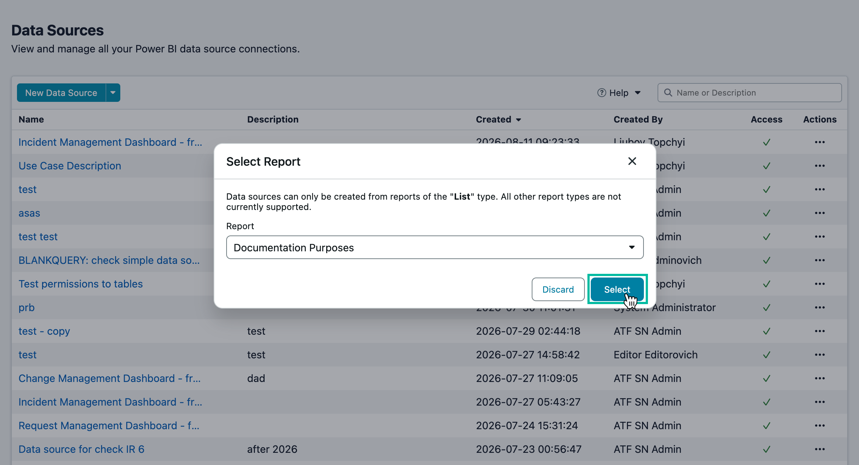The image size is (859, 465).
Task: Click access checkmark for Request Management Dashboard row
Action: click(x=766, y=426)
